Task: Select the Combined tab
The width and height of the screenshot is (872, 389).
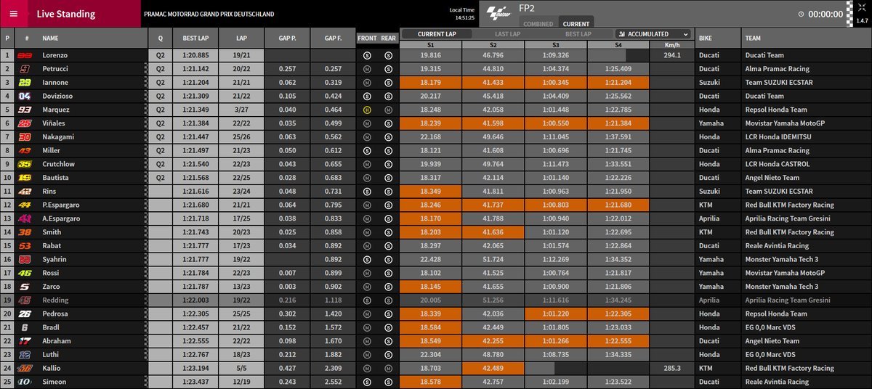Action: pyautogui.click(x=538, y=24)
